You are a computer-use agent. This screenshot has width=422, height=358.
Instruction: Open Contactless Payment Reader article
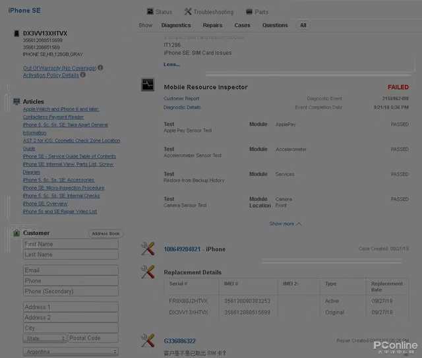point(53,117)
